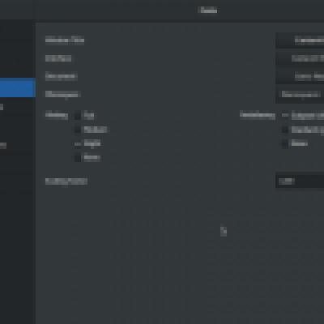Viewport: 324px width, 324px height.
Task: Open the lowest visible sidebar entry
Action: point(3,146)
